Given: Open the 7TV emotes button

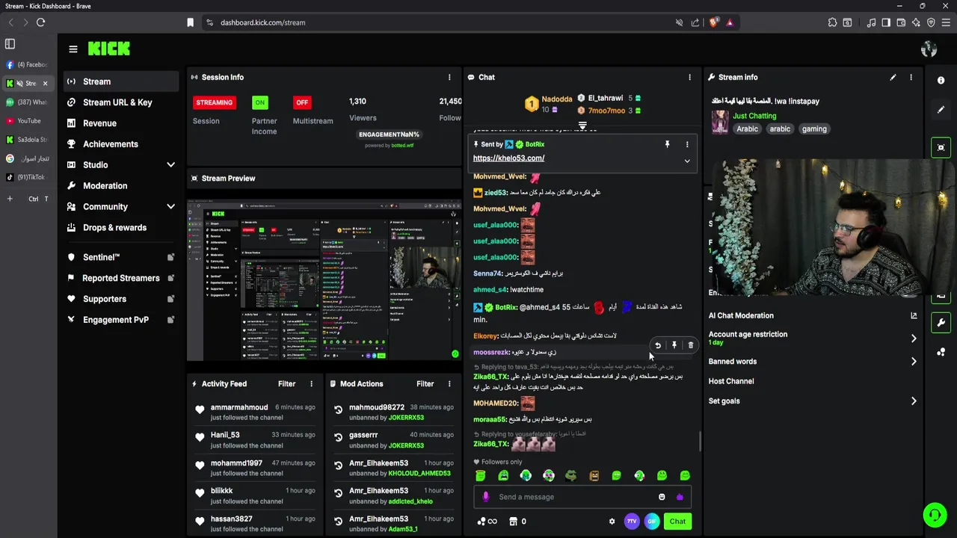Looking at the screenshot, I should (x=632, y=522).
